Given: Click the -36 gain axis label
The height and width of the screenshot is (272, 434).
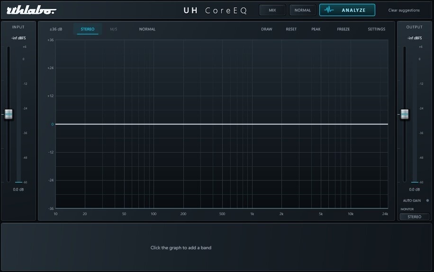Looking at the screenshot, I should pyautogui.click(x=51, y=209).
